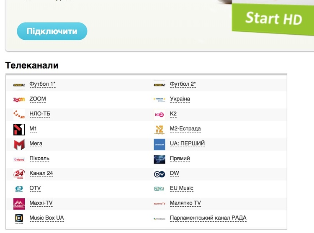
Task: Open the Малятко TV channel link
Action: [x=185, y=203]
